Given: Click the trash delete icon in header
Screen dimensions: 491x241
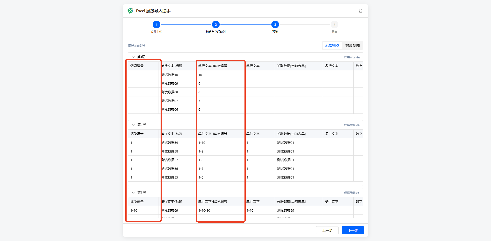Looking at the screenshot, I should pyautogui.click(x=361, y=11).
